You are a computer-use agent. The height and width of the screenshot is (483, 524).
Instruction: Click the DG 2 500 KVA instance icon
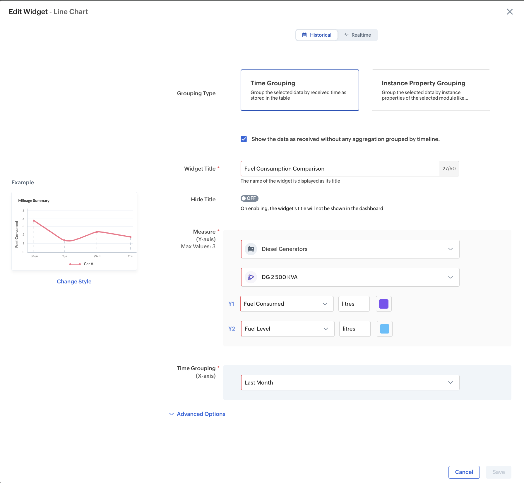[x=251, y=277]
